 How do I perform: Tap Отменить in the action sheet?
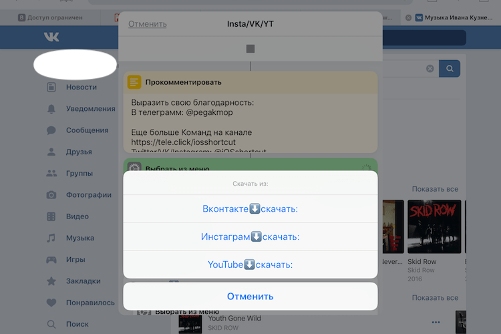(x=251, y=297)
